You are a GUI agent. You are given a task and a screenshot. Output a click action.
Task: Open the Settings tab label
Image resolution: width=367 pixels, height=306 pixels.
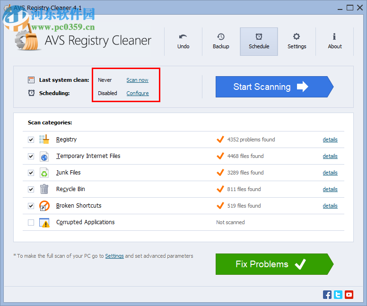(297, 46)
